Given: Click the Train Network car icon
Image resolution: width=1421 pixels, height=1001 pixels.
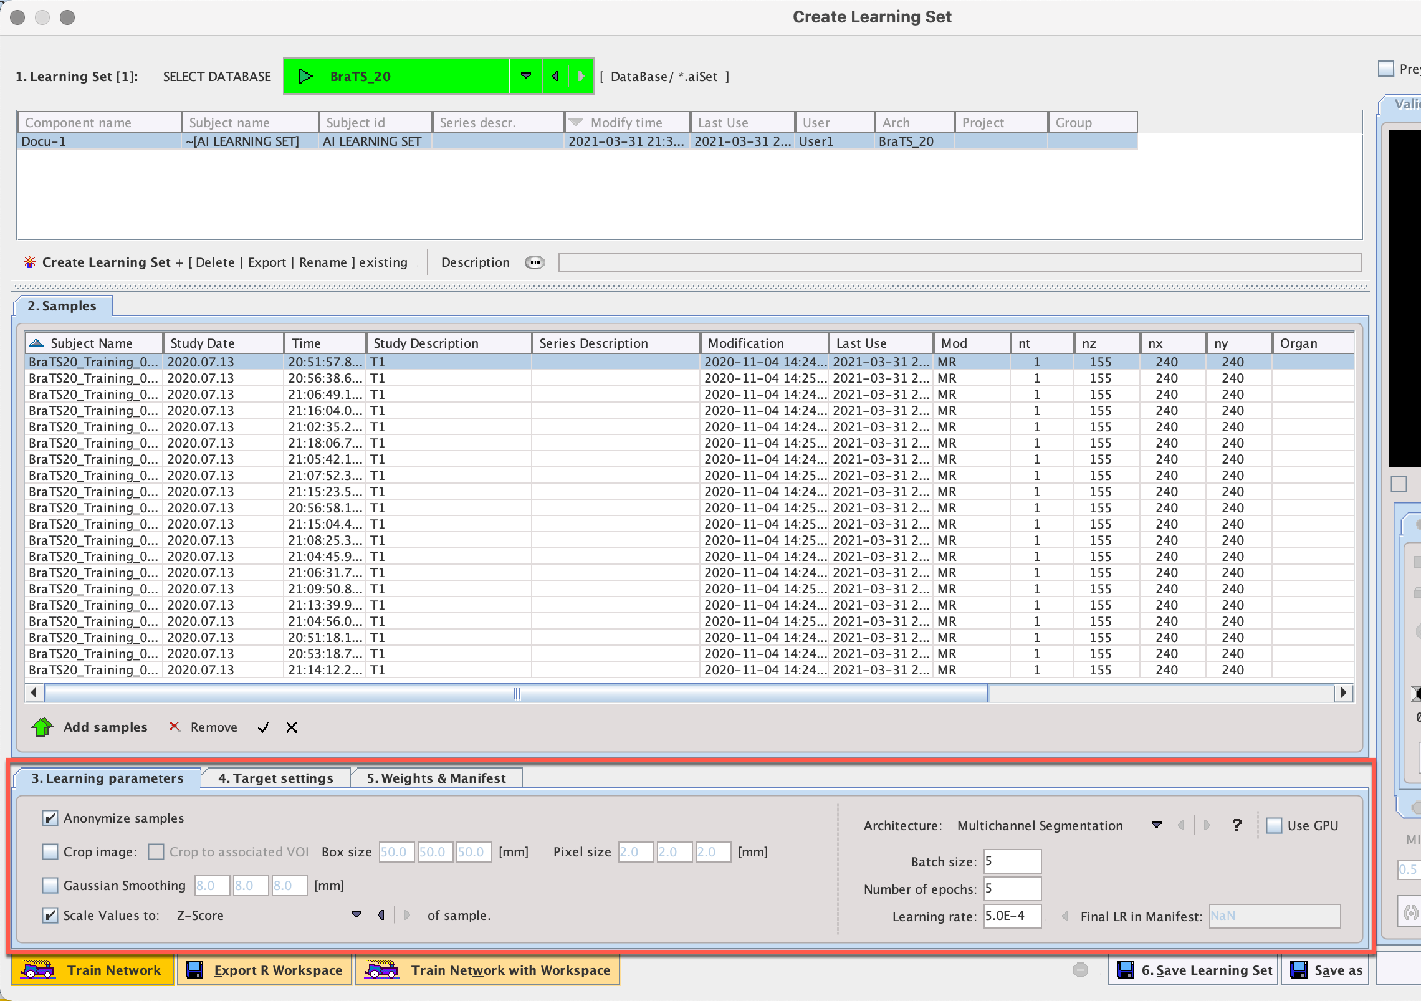Looking at the screenshot, I should [x=38, y=970].
